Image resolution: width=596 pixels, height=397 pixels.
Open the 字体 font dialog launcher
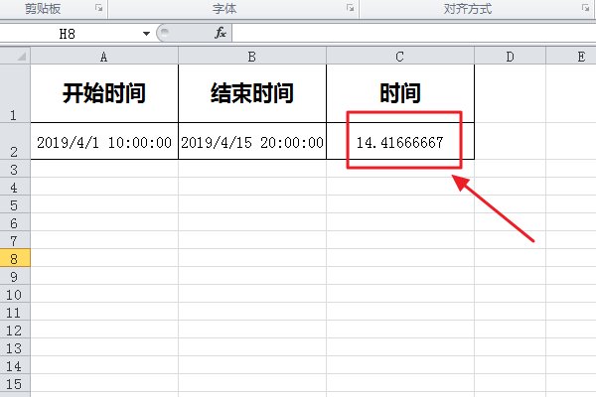350,9
